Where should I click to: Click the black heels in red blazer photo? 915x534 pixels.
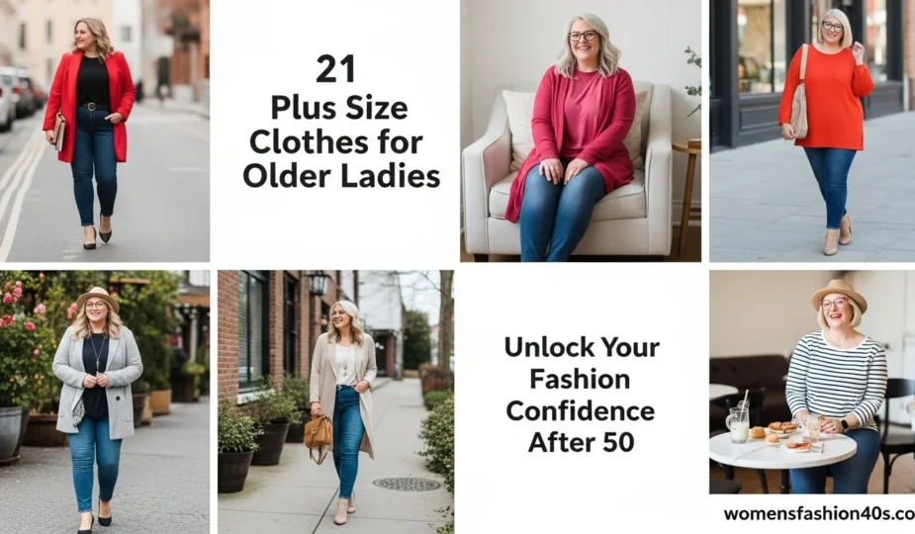click(x=98, y=235)
